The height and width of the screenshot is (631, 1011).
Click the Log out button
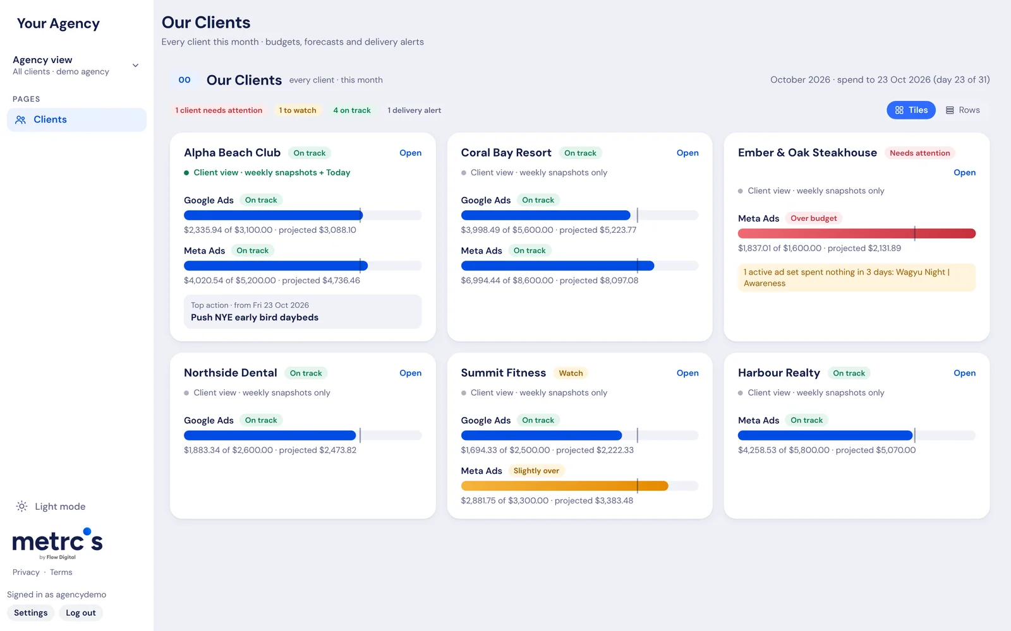coord(81,613)
